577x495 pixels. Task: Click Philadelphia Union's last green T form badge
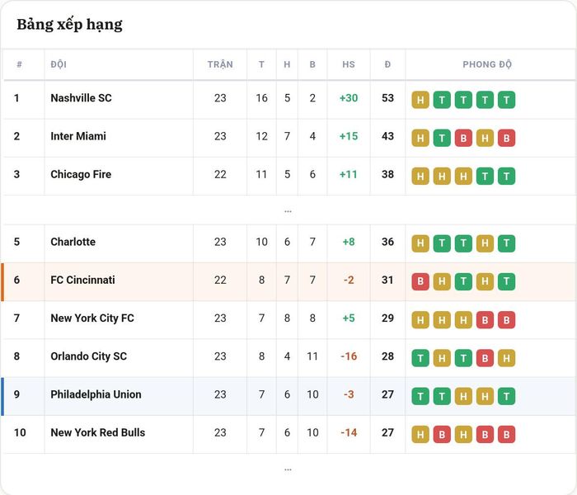pos(506,396)
